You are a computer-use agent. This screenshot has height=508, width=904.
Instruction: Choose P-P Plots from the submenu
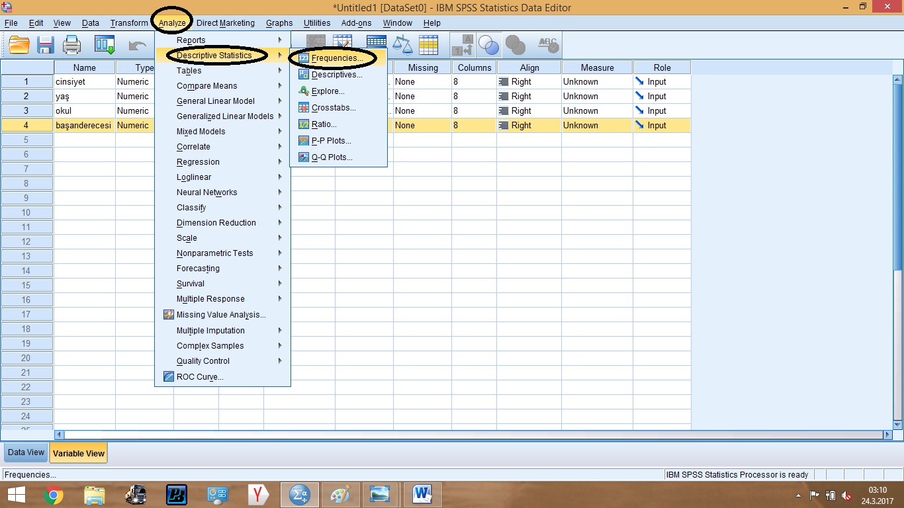pyautogui.click(x=338, y=141)
